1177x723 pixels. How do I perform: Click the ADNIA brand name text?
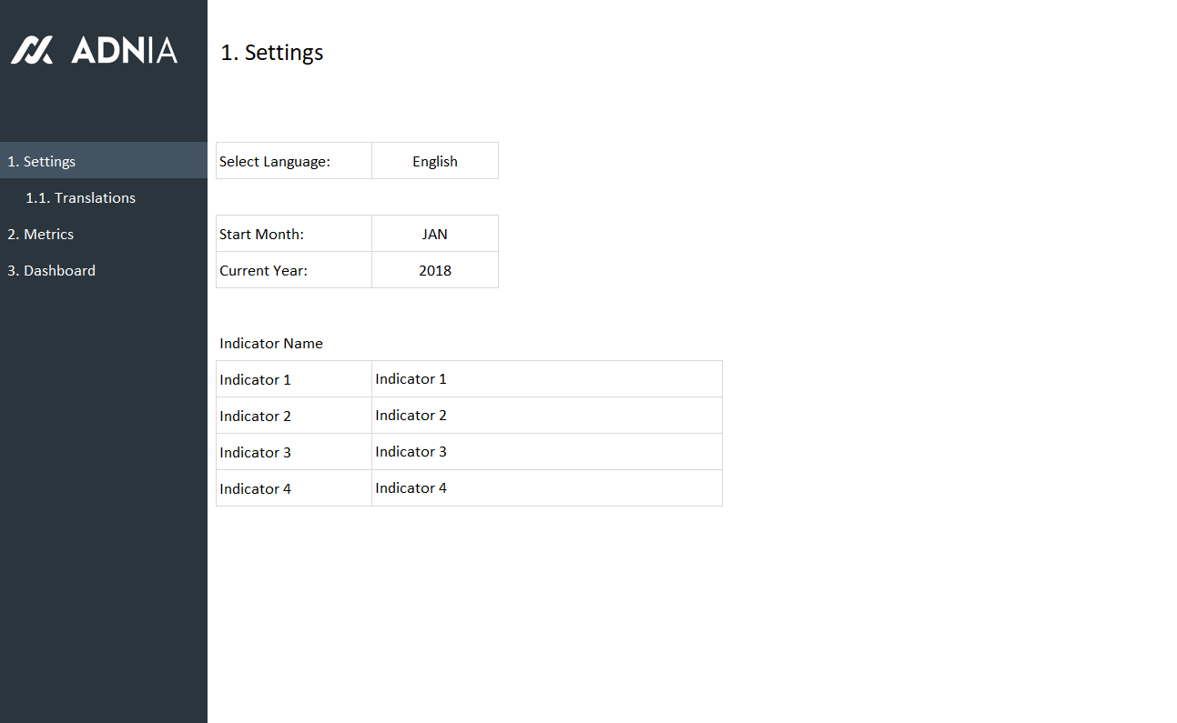click(x=124, y=50)
